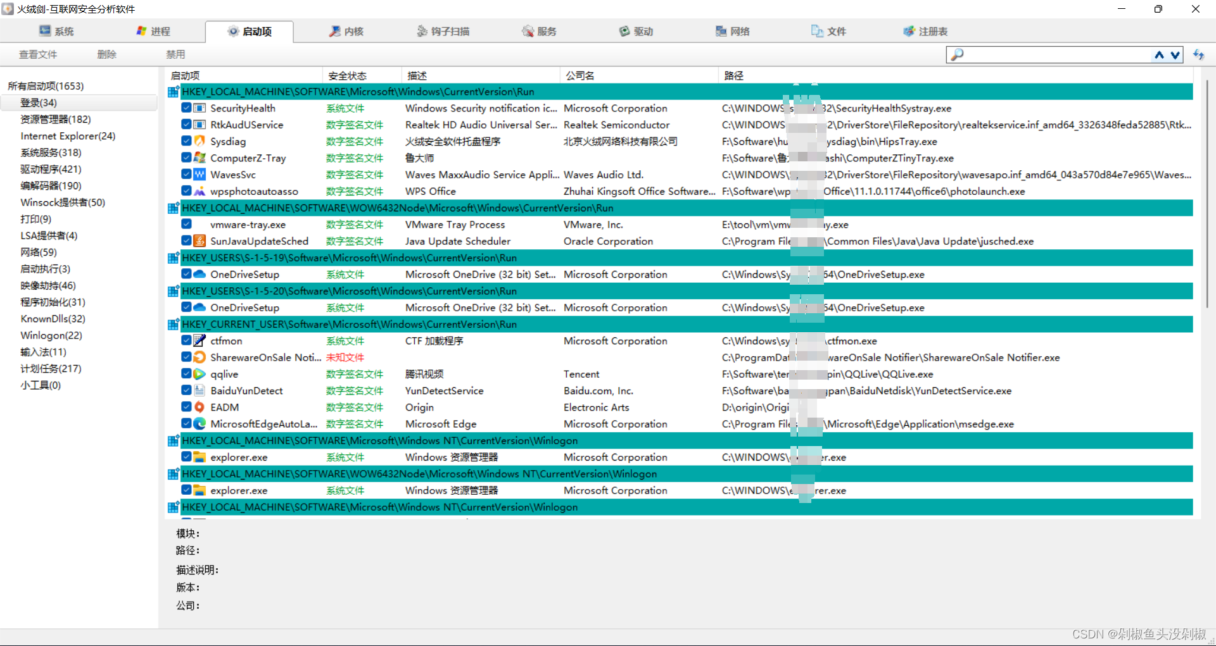
Task: Toggle the EADM checkbox
Action: (186, 407)
